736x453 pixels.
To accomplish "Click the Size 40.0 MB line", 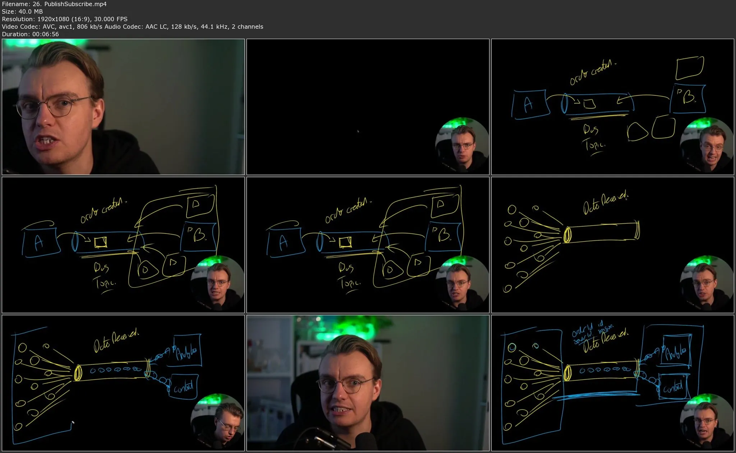I will (x=22, y=11).
